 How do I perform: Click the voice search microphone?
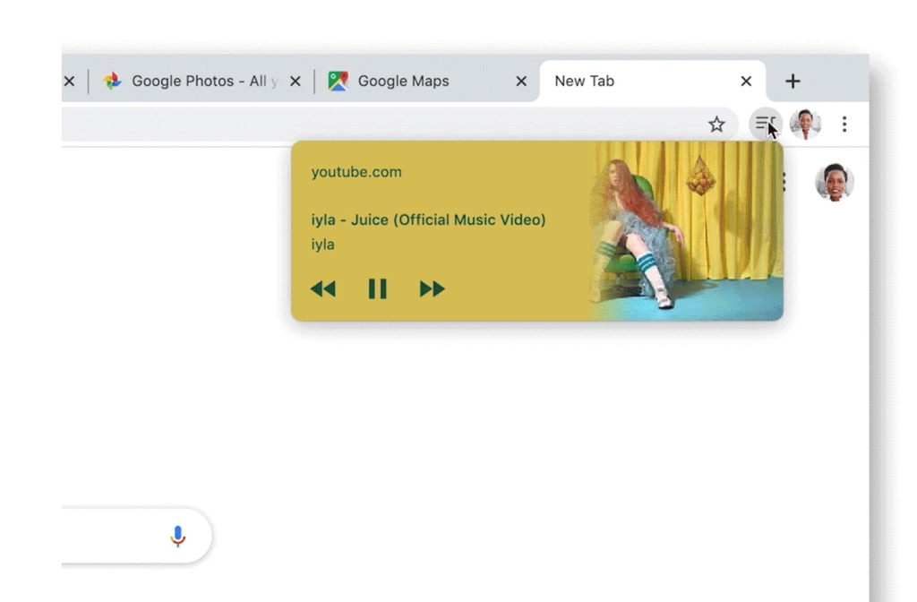pyautogui.click(x=177, y=536)
